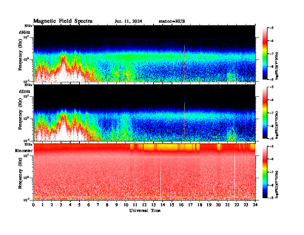This screenshot has height=235, width=304.
Task: Click the Riometer spectrogram plot area
Action: pos(144,172)
